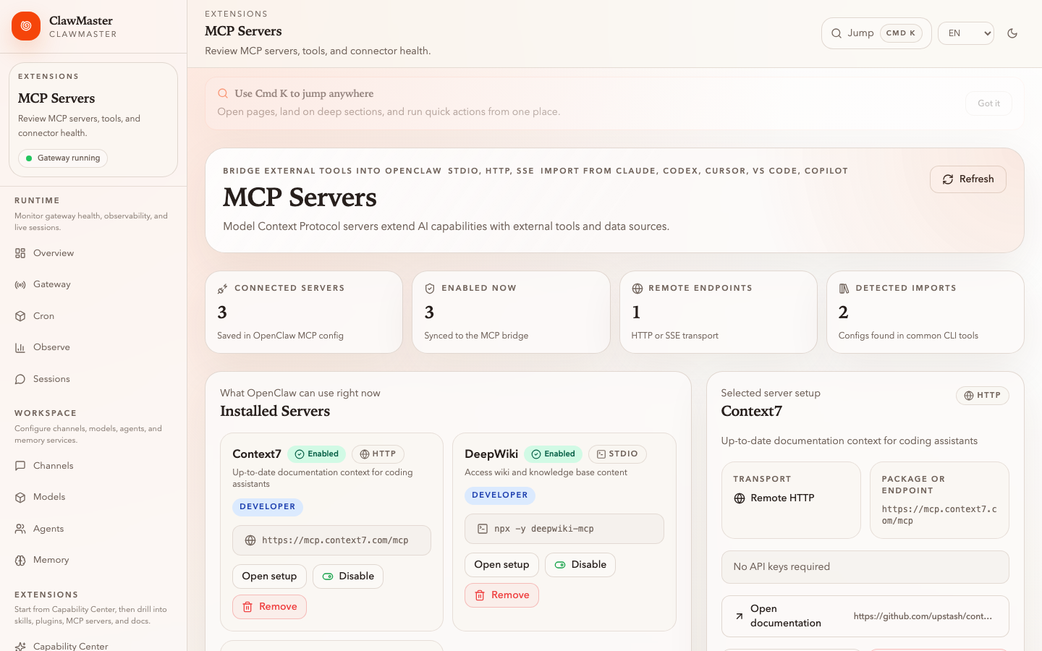The width and height of the screenshot is (1042, 651).
Task: Remove the Context7 server
Action: click(x=269, y=607)
